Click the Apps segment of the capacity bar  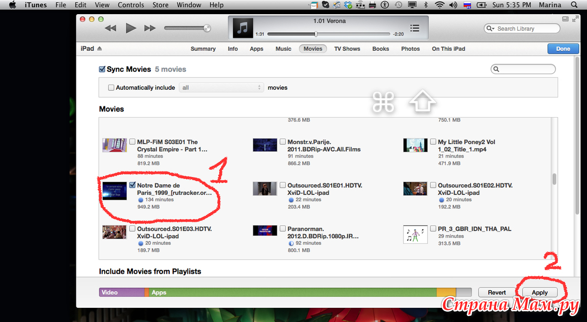(x=293, y=292)
